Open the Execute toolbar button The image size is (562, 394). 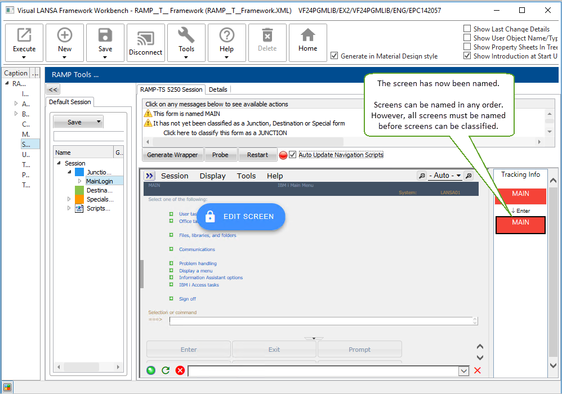click(x=24, y=43)
